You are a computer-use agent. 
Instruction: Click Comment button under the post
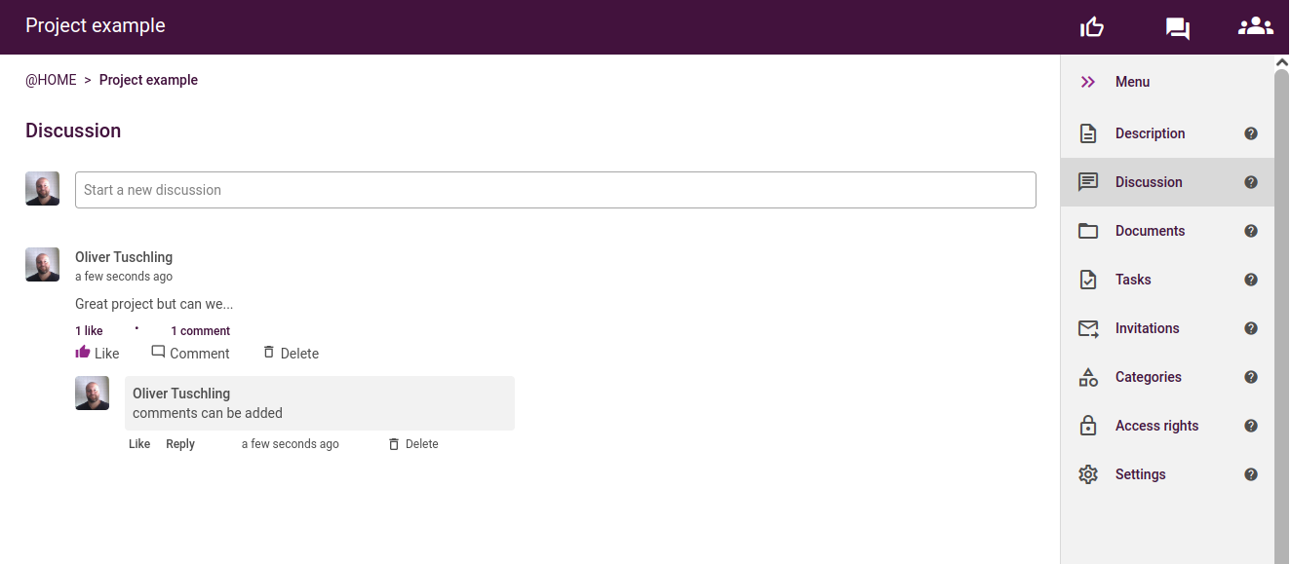tap(190, 353)
